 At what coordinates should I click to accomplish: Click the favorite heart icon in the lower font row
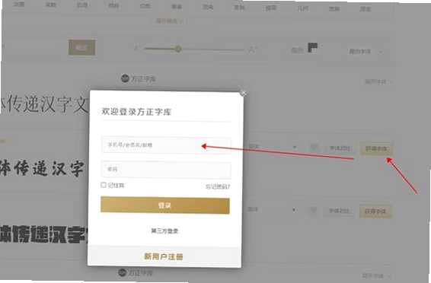click(x=313, y=211)
